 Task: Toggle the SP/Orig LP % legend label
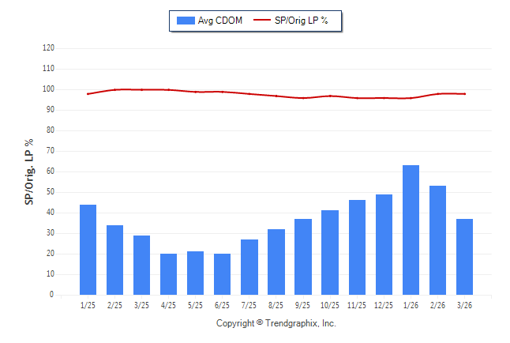click(x=301, y=21)
